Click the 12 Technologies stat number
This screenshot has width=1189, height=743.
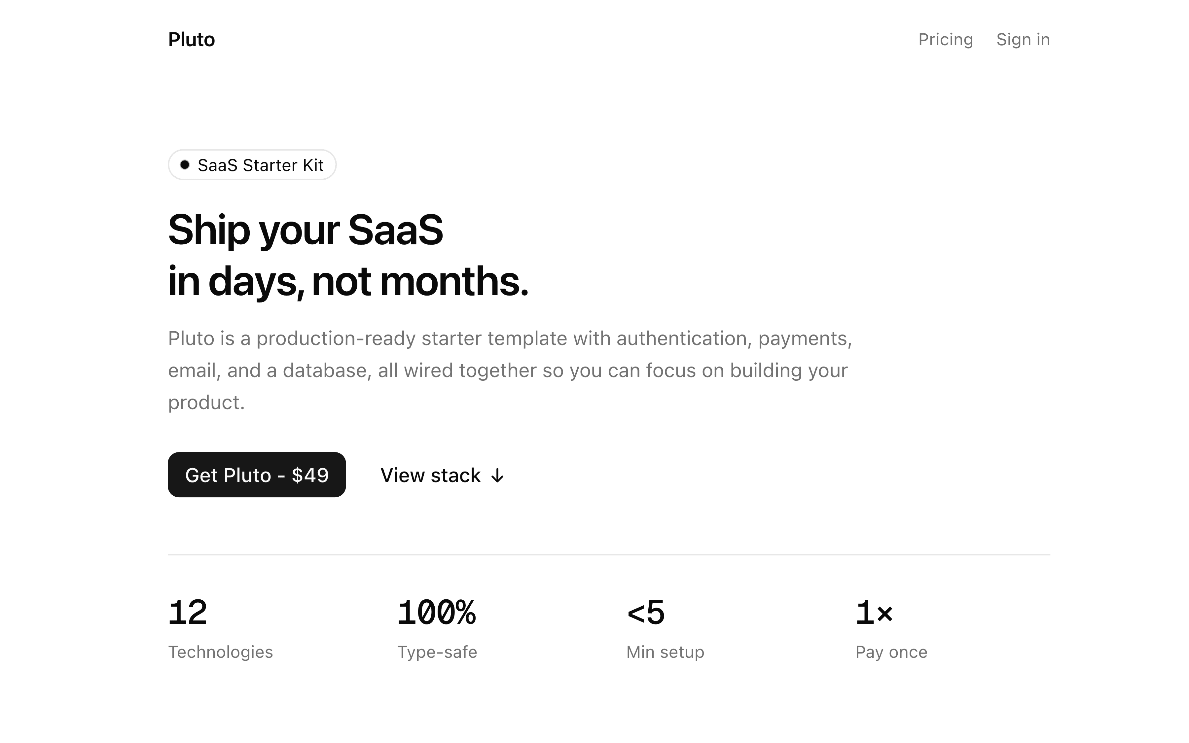pyautogui.click(x=188, y=613)
